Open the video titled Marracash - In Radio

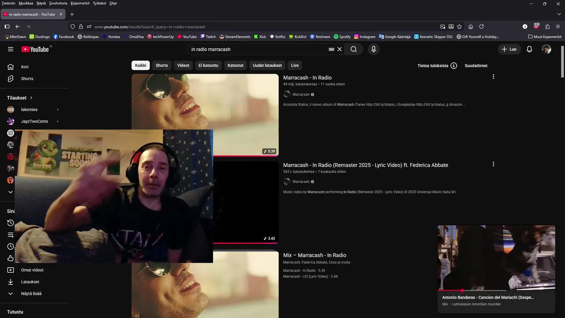click(x=307, y=78)
